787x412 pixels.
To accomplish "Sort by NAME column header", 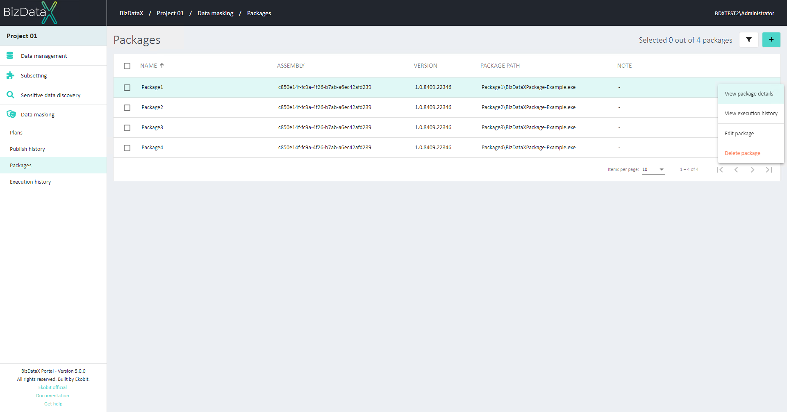I will pos(148,66).
